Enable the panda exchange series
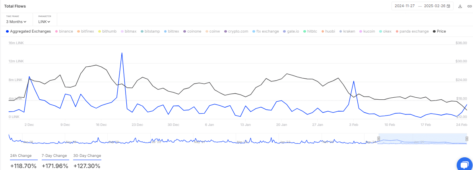Screen dimensions: 473x170 (414, 31)
